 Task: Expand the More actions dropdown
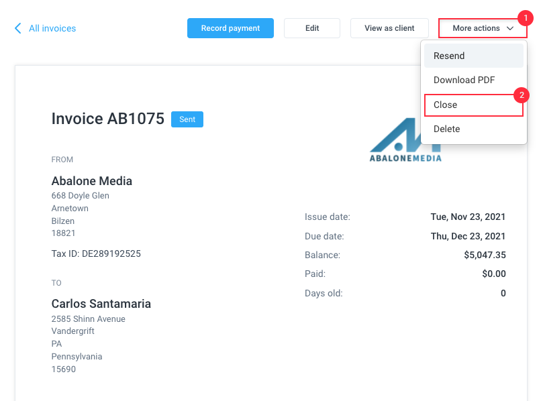[483, 28]
